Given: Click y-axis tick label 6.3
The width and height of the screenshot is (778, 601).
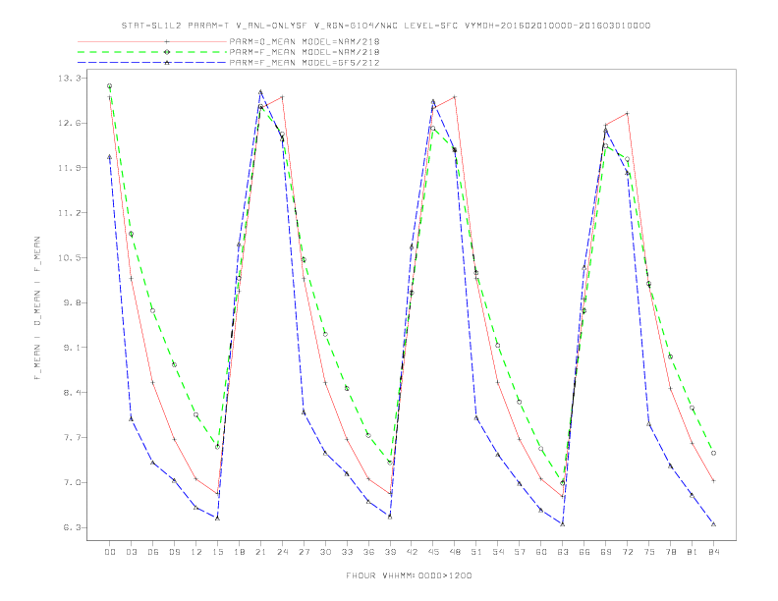Looking at the screenshot, I should (72, 527).
